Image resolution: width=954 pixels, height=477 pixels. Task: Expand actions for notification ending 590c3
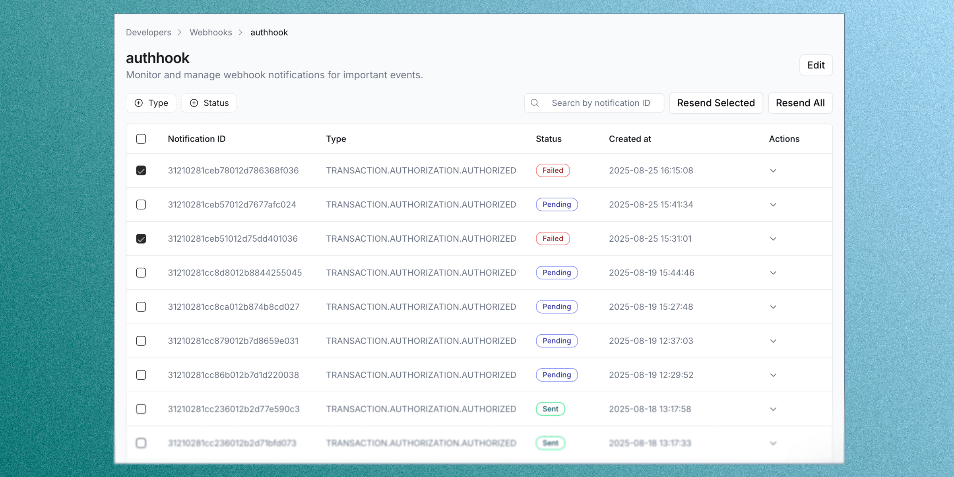[773, 409]
